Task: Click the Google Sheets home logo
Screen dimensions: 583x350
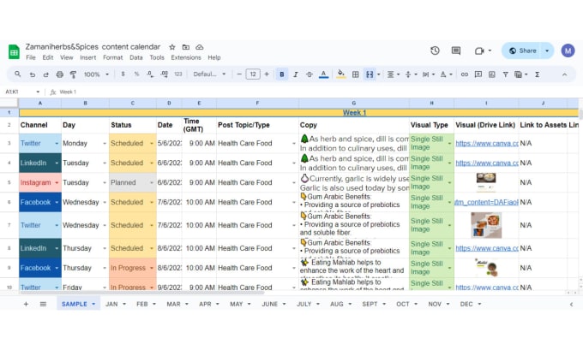Action: point(14,52)
